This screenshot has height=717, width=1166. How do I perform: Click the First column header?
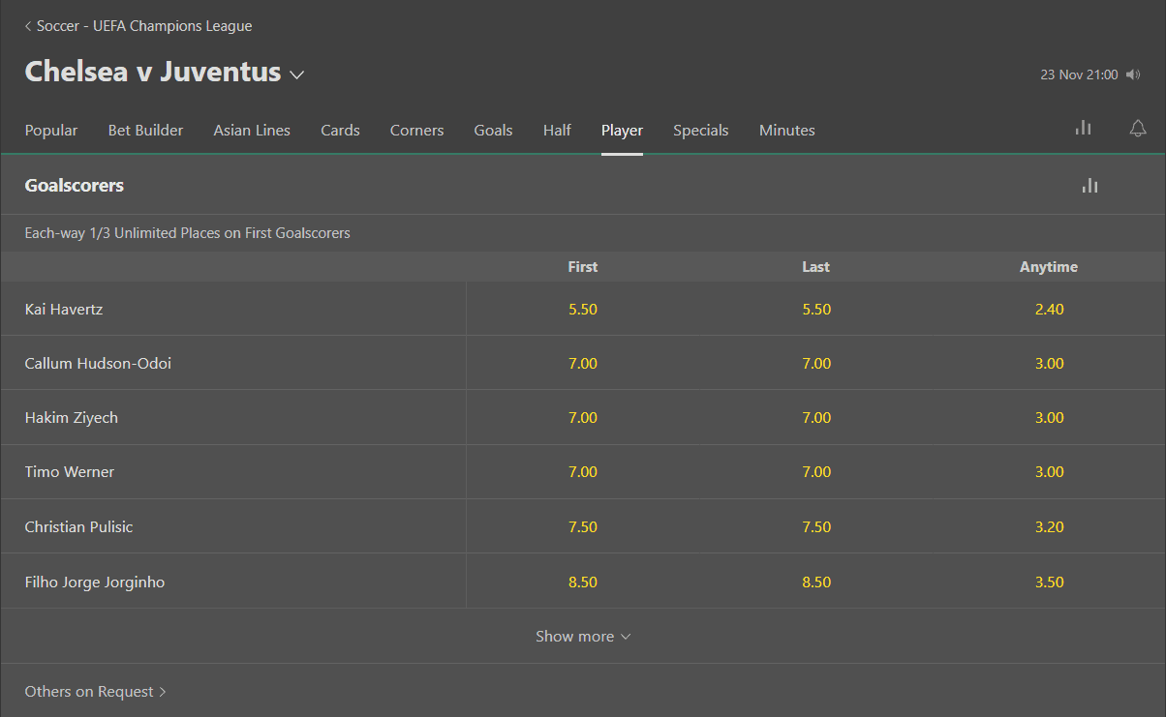[x=583, y=267]
